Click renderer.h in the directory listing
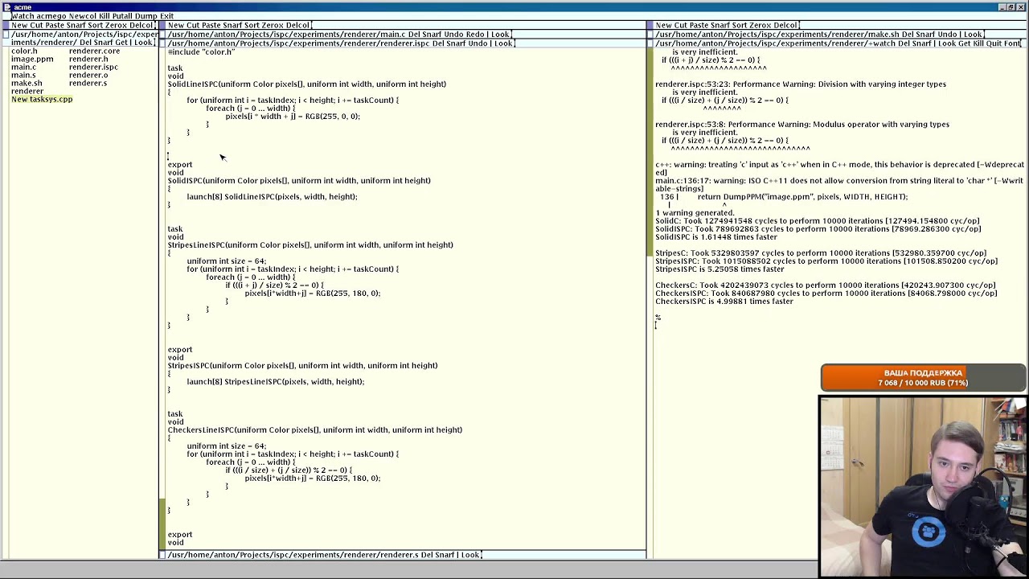 88,60
